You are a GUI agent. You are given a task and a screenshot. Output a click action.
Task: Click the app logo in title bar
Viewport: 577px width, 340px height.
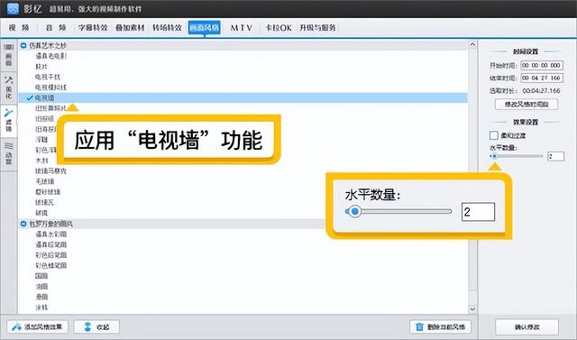click(x=13, y=8)
